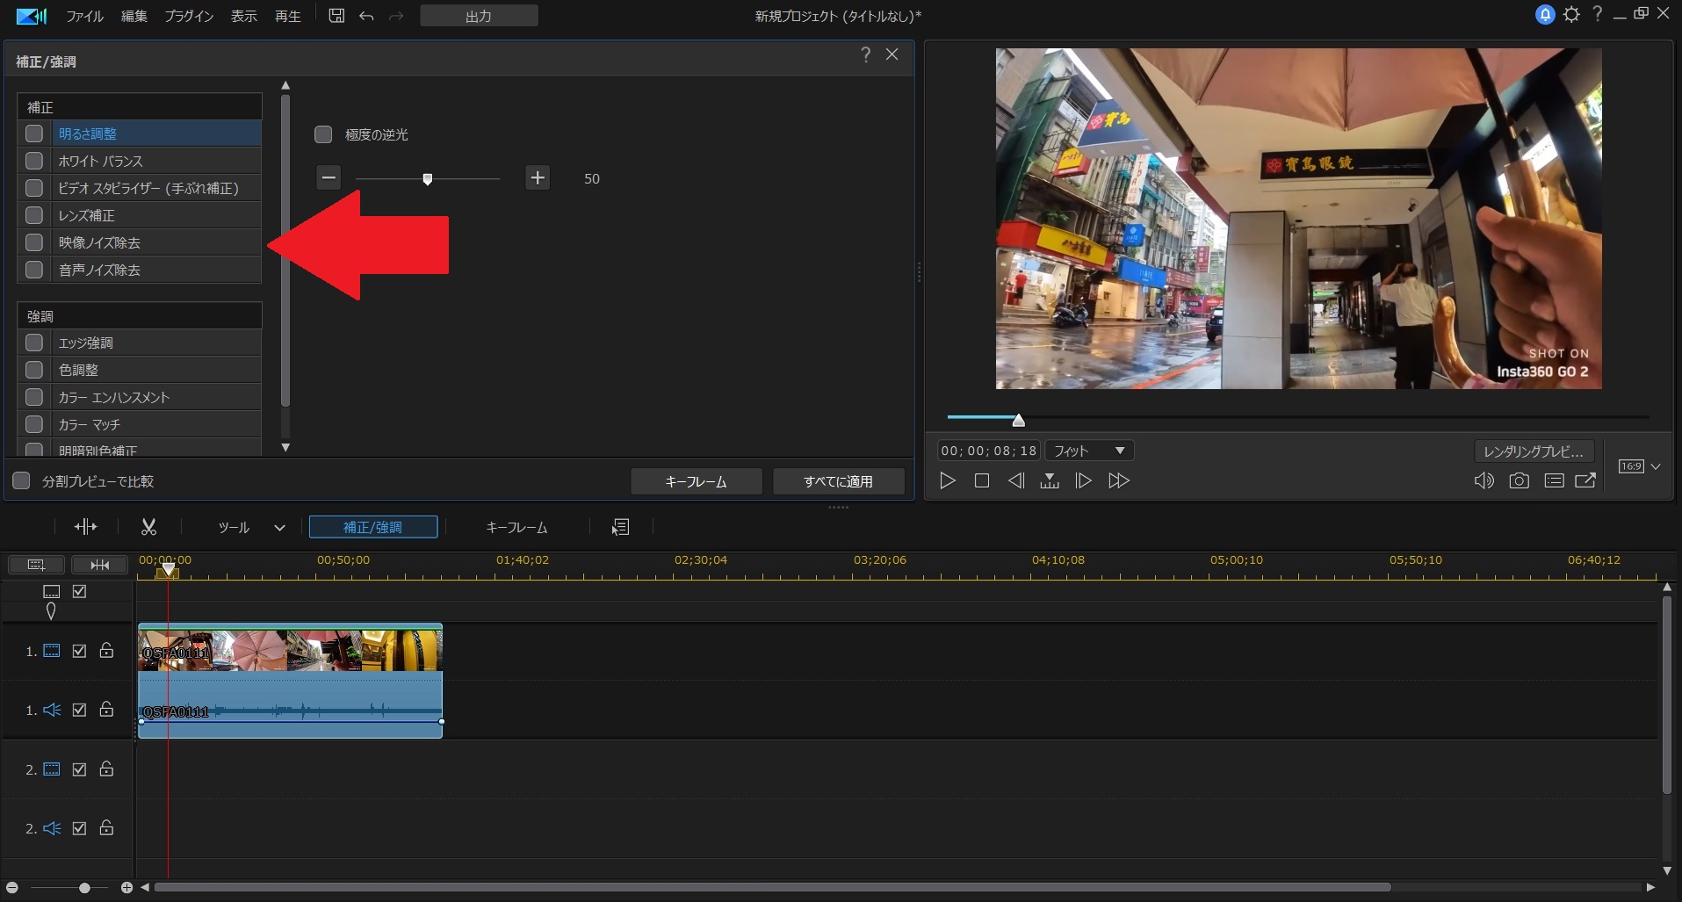Check the 極度の逆光 option

(323, 134)
